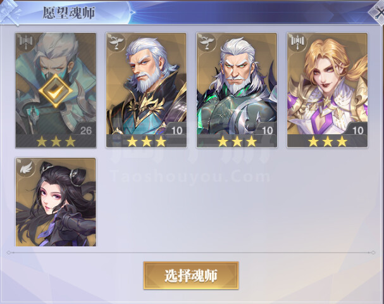The width and height of the screenshot is (384, 304).
Task: Click the level 10 badge on the blue-robed elder
Action: (x=177, y=130)
